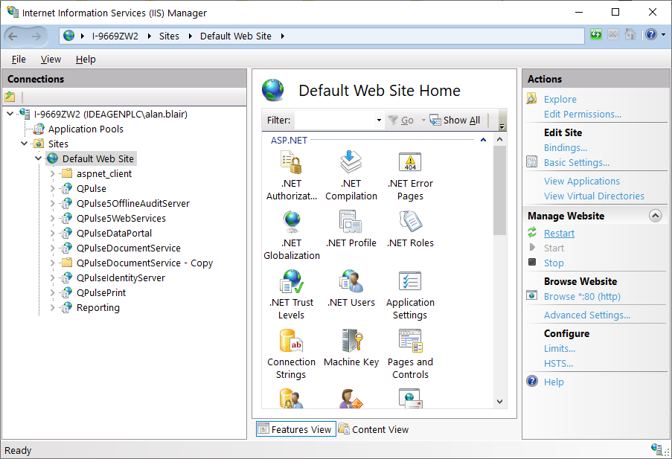Click the green Restart arrows icon
This screenshot has height=459, width=672.
click(x=532, y=233)
